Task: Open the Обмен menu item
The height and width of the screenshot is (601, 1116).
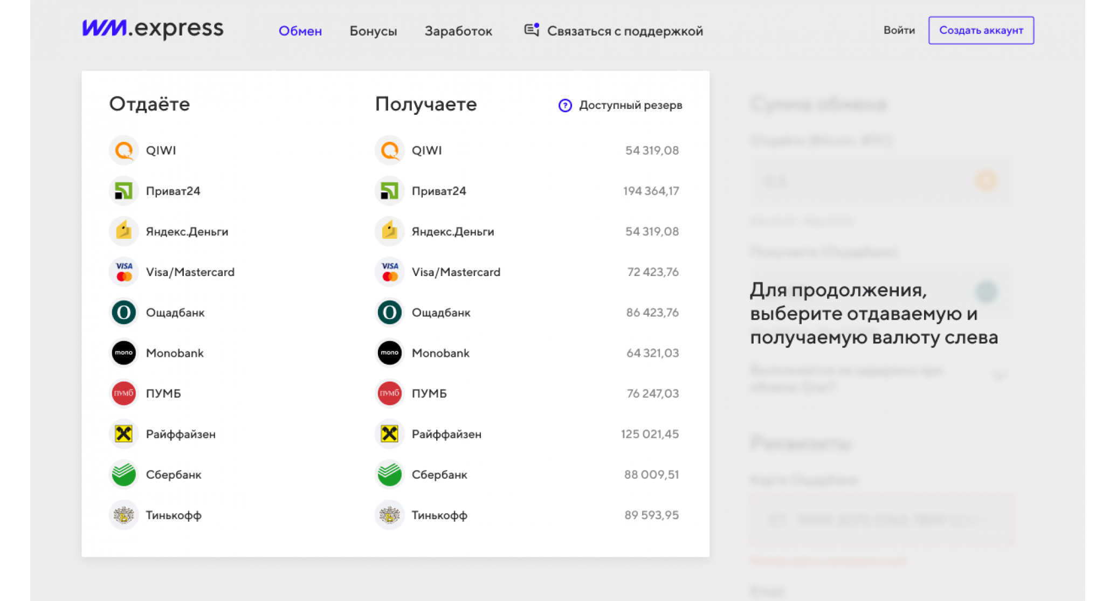Action: 300,31
